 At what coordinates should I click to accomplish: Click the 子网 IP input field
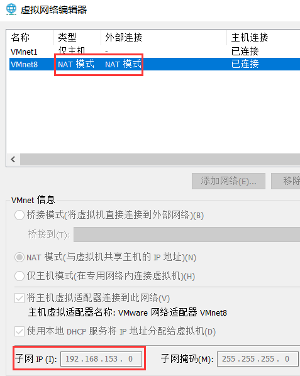[101, 359]
